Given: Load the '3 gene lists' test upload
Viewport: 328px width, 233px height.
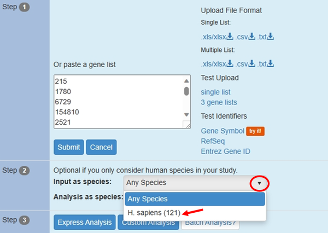Looking at the screenshot, I should [220, 102].
